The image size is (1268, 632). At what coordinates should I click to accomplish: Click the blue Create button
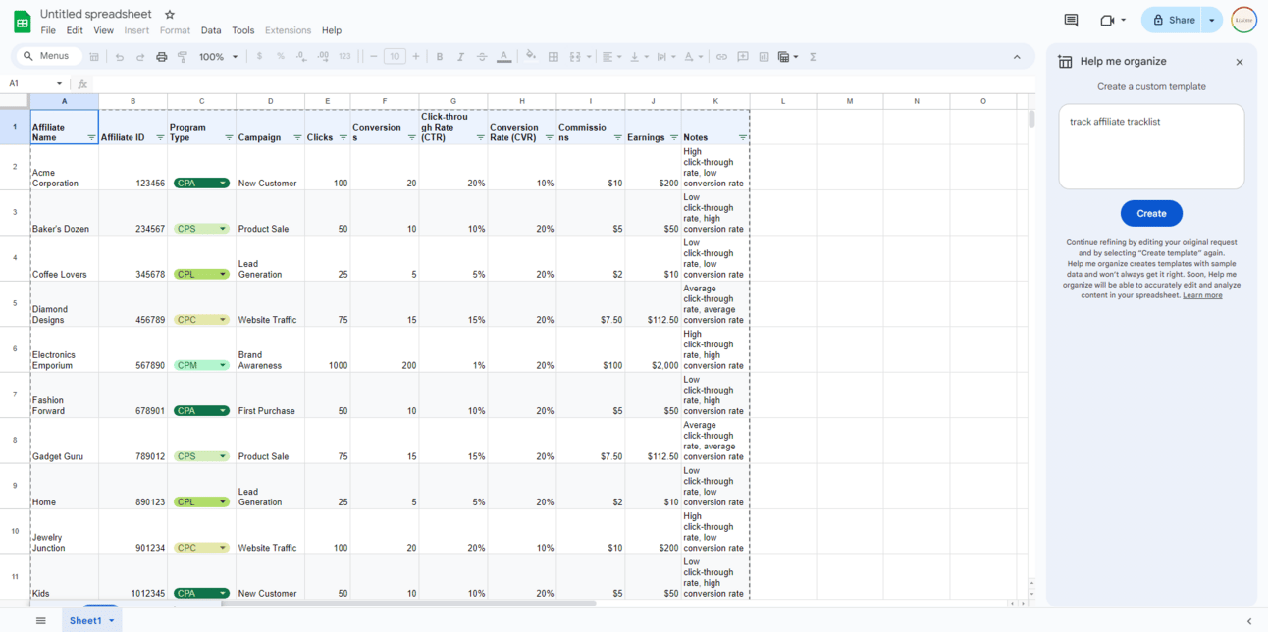pos(1151,213)
